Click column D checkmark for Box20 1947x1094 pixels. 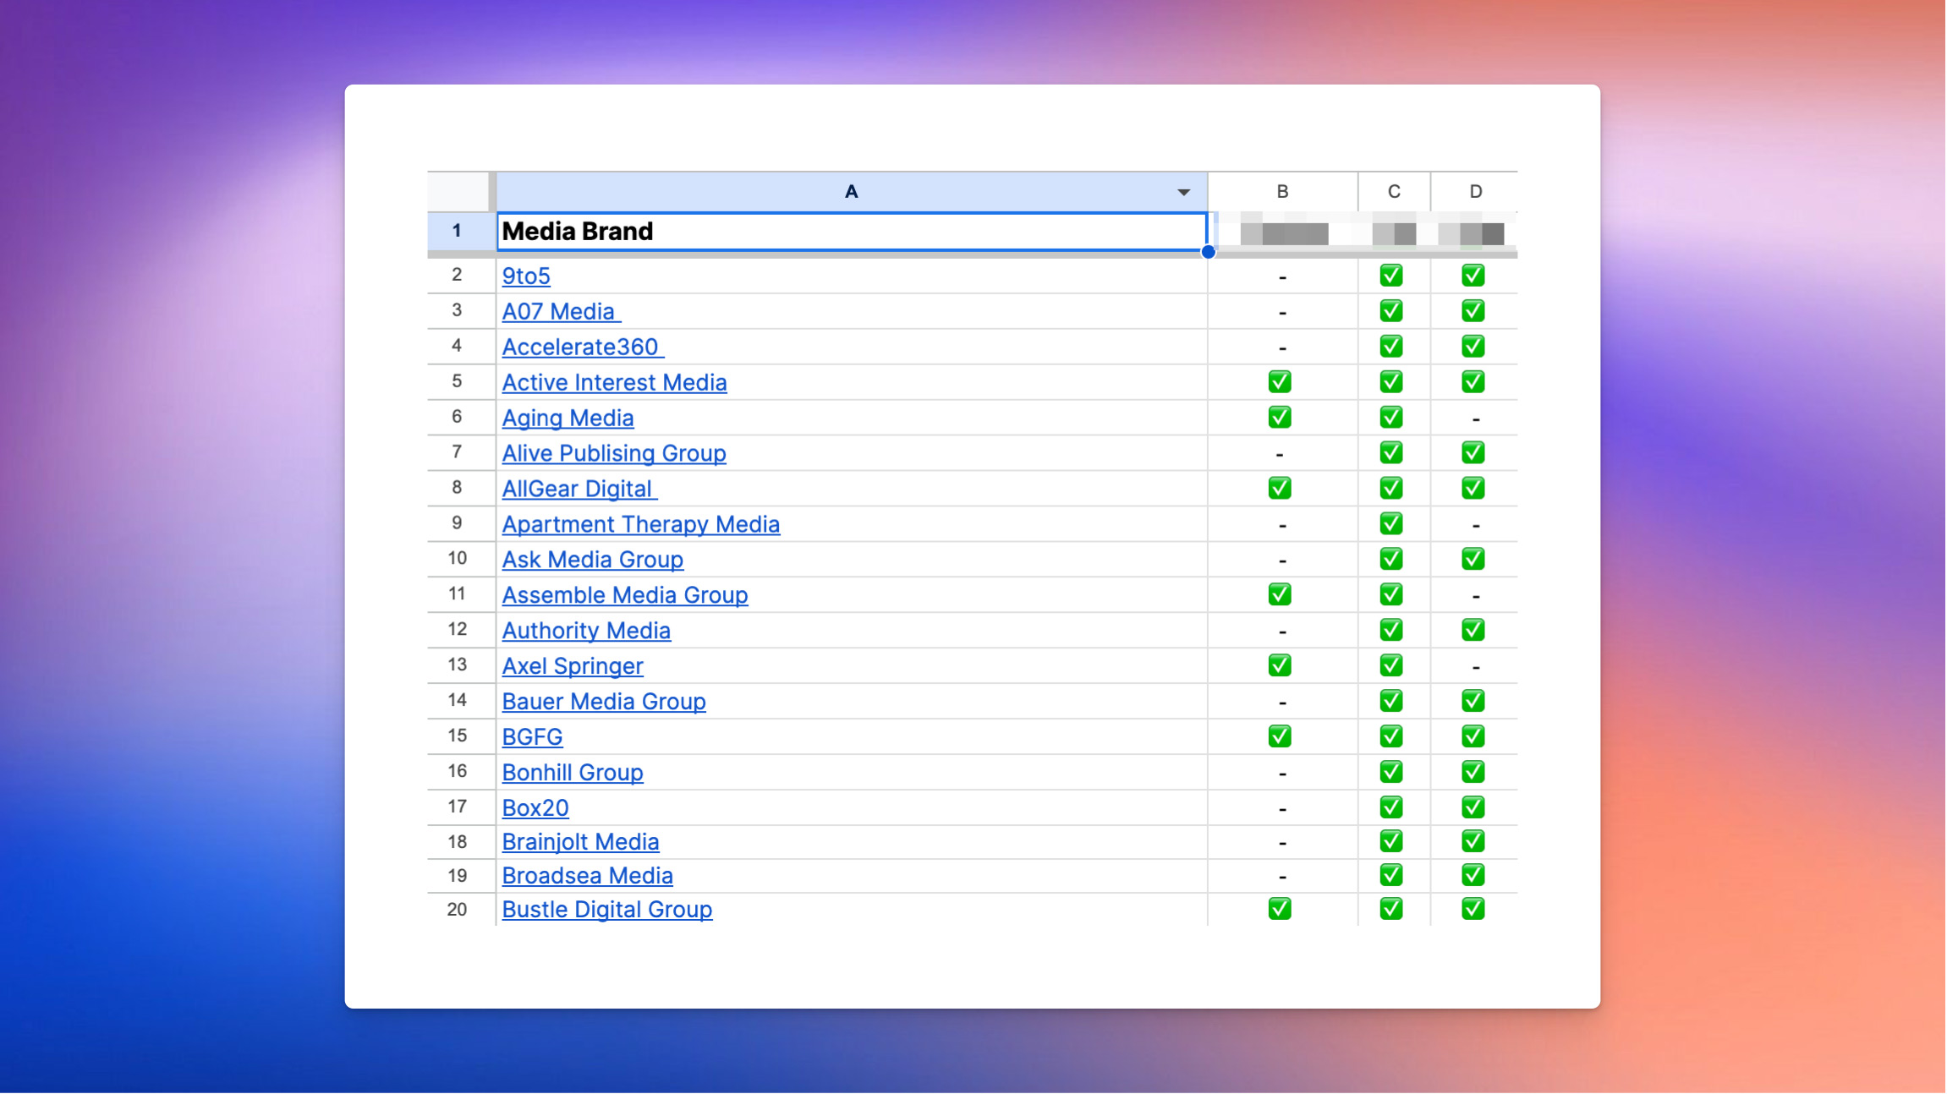pyautogui.click(x=1473, y=808)
